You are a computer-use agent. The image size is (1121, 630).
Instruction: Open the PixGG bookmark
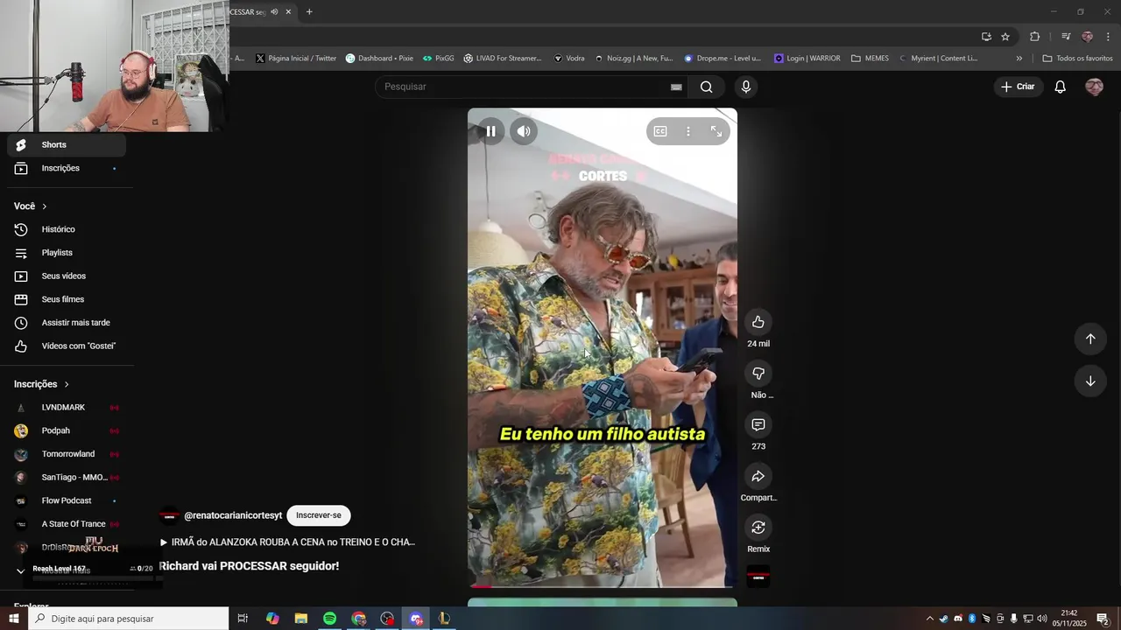click(438, 59)
